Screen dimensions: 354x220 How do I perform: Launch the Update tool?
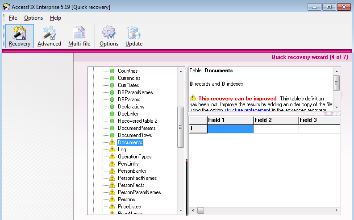(134, 36)
